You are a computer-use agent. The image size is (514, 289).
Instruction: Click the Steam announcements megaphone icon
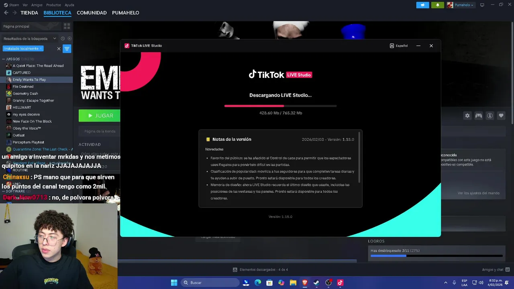coord(422,5)
